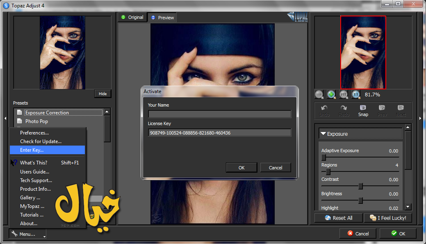The height and width of the screenshot is (244, 426).
Task: Click the Reset All button
Action: 339,218
